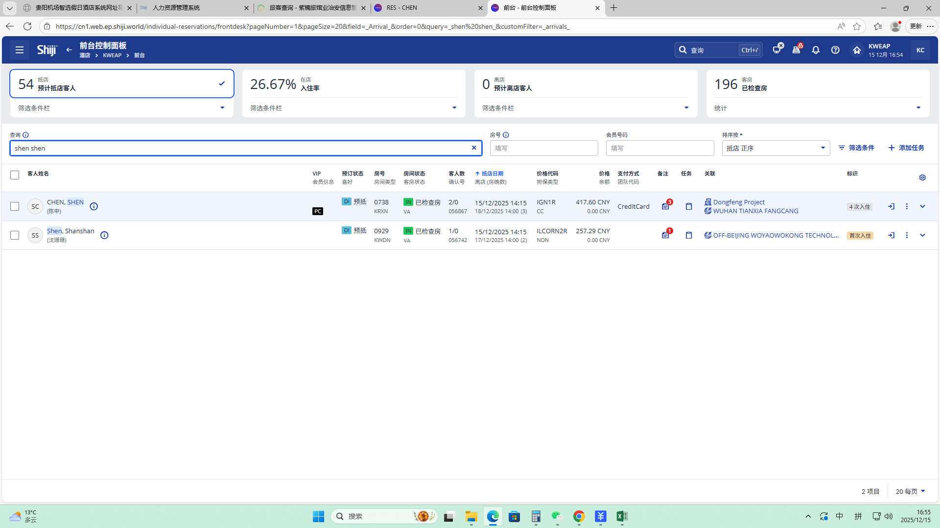Image resolution: width=940 pixels, height=528 pixels.
Task: Open the 20 每页 page size dropdown
Action: (x=910, y=491)
